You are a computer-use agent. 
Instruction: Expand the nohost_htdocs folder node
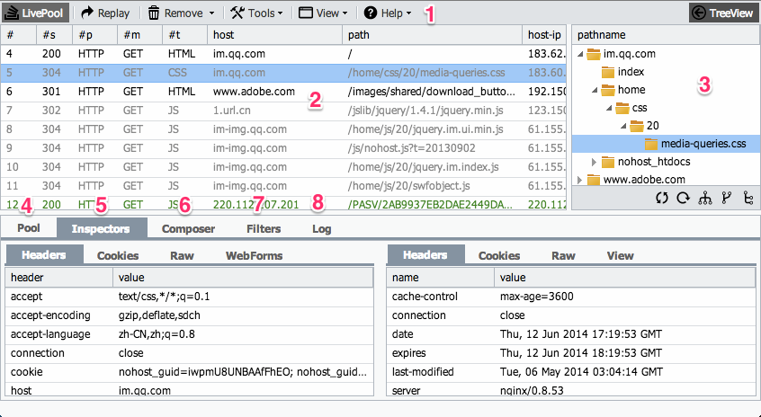[594, 162]
